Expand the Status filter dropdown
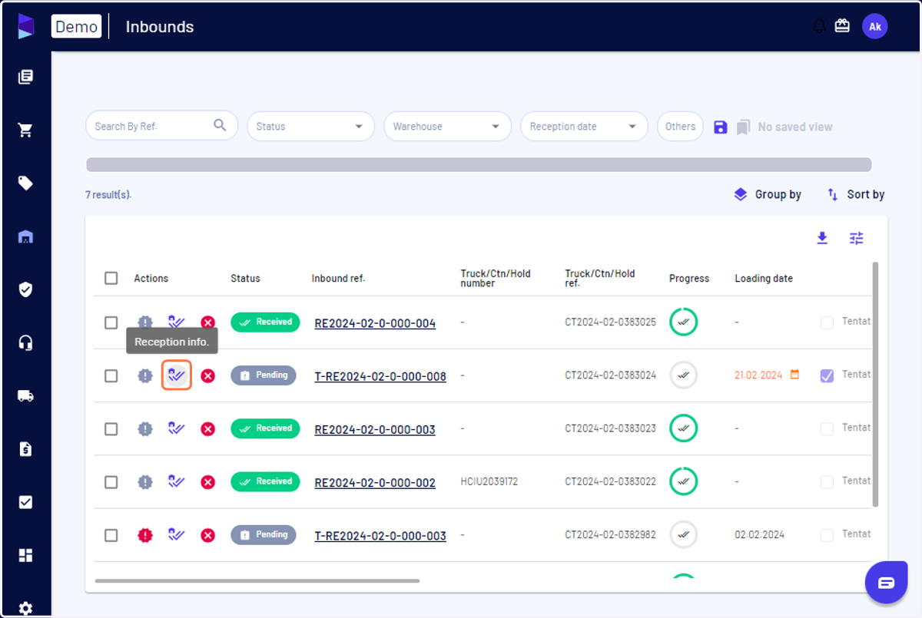This screenshot has width=922, height=618. 310,127
